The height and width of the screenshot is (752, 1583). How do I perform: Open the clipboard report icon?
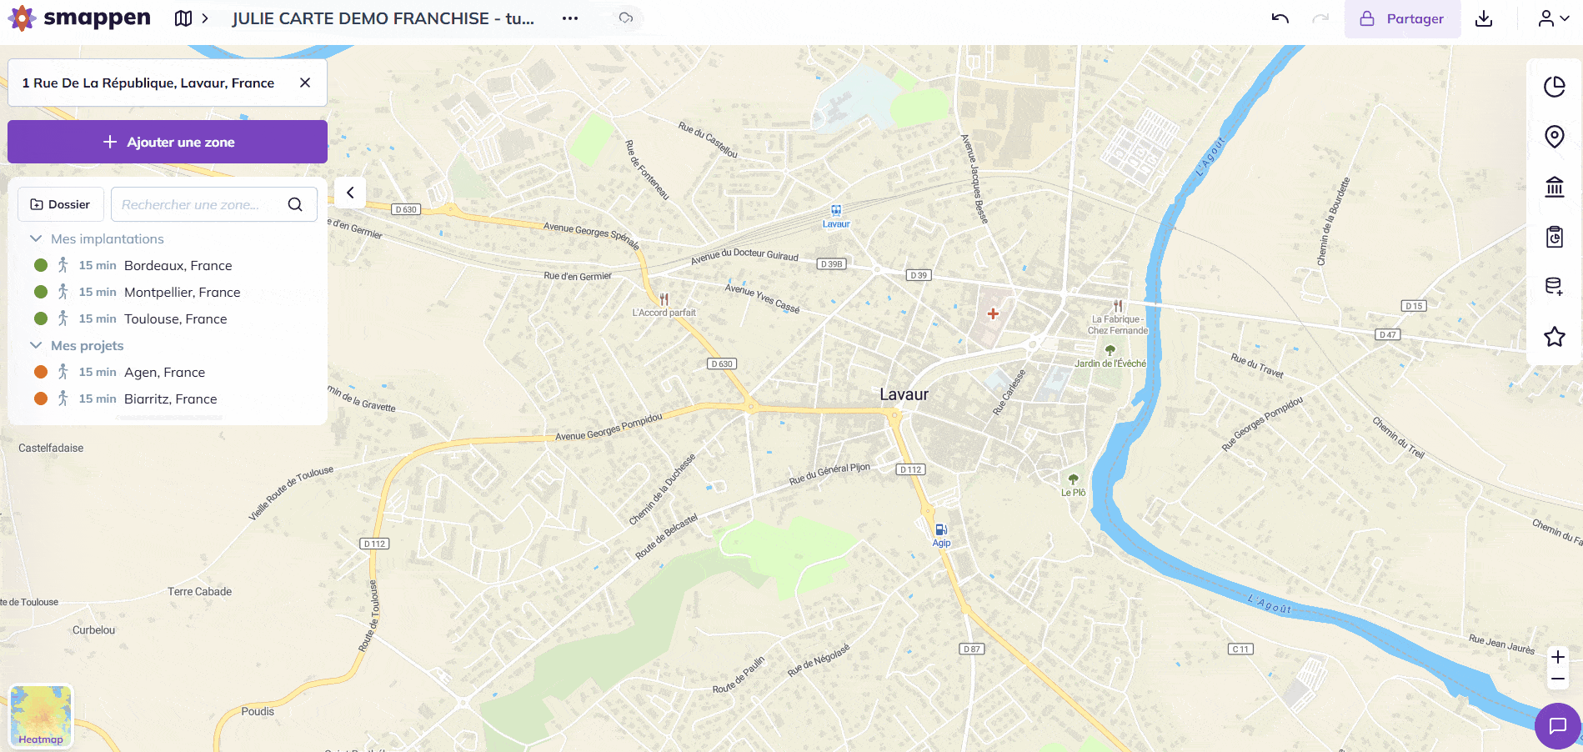1554,237
